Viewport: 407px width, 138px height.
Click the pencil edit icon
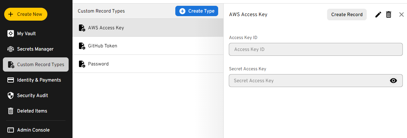tap(378, 15)
